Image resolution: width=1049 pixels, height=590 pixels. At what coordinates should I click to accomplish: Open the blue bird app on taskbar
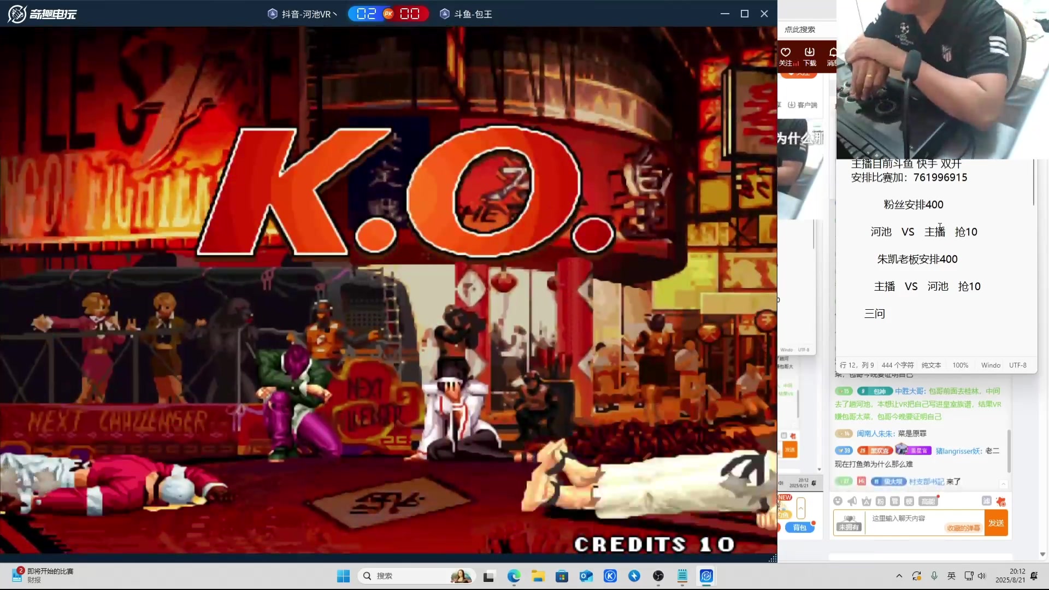634,576
